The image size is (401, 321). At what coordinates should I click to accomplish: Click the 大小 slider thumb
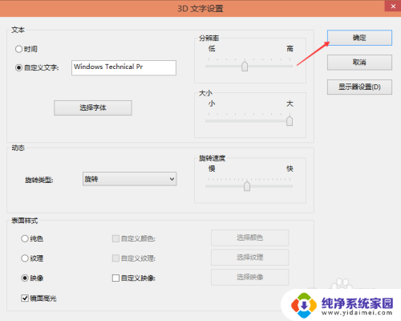point(290,121)
